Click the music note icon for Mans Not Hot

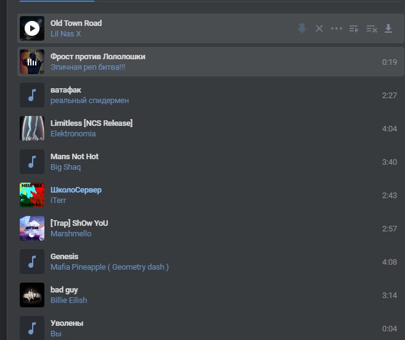pos(32,162)
